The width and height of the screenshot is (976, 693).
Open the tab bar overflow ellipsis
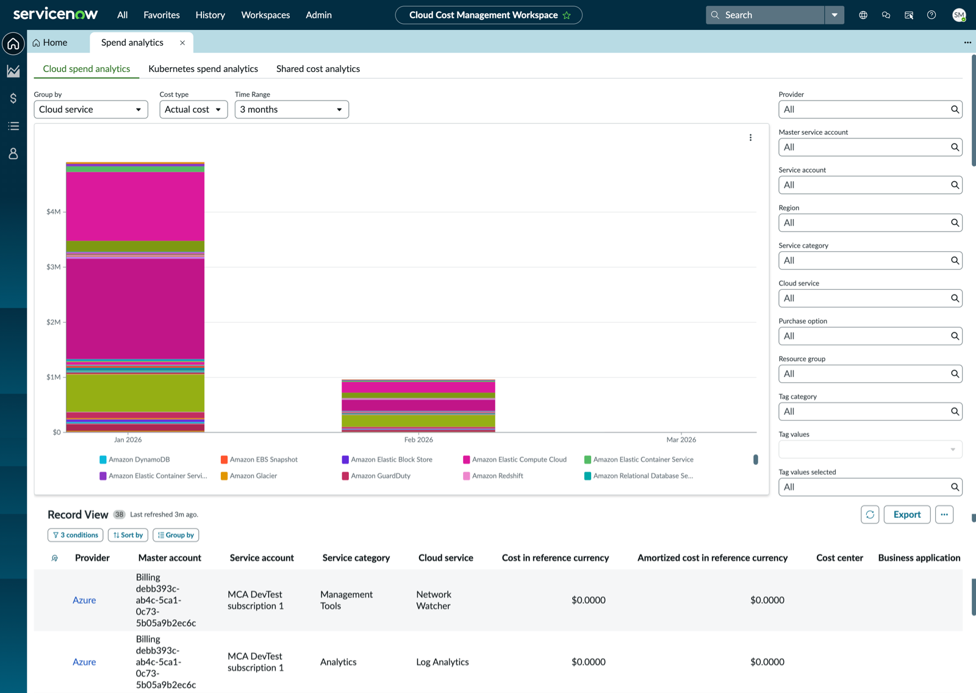pos(967,43)
